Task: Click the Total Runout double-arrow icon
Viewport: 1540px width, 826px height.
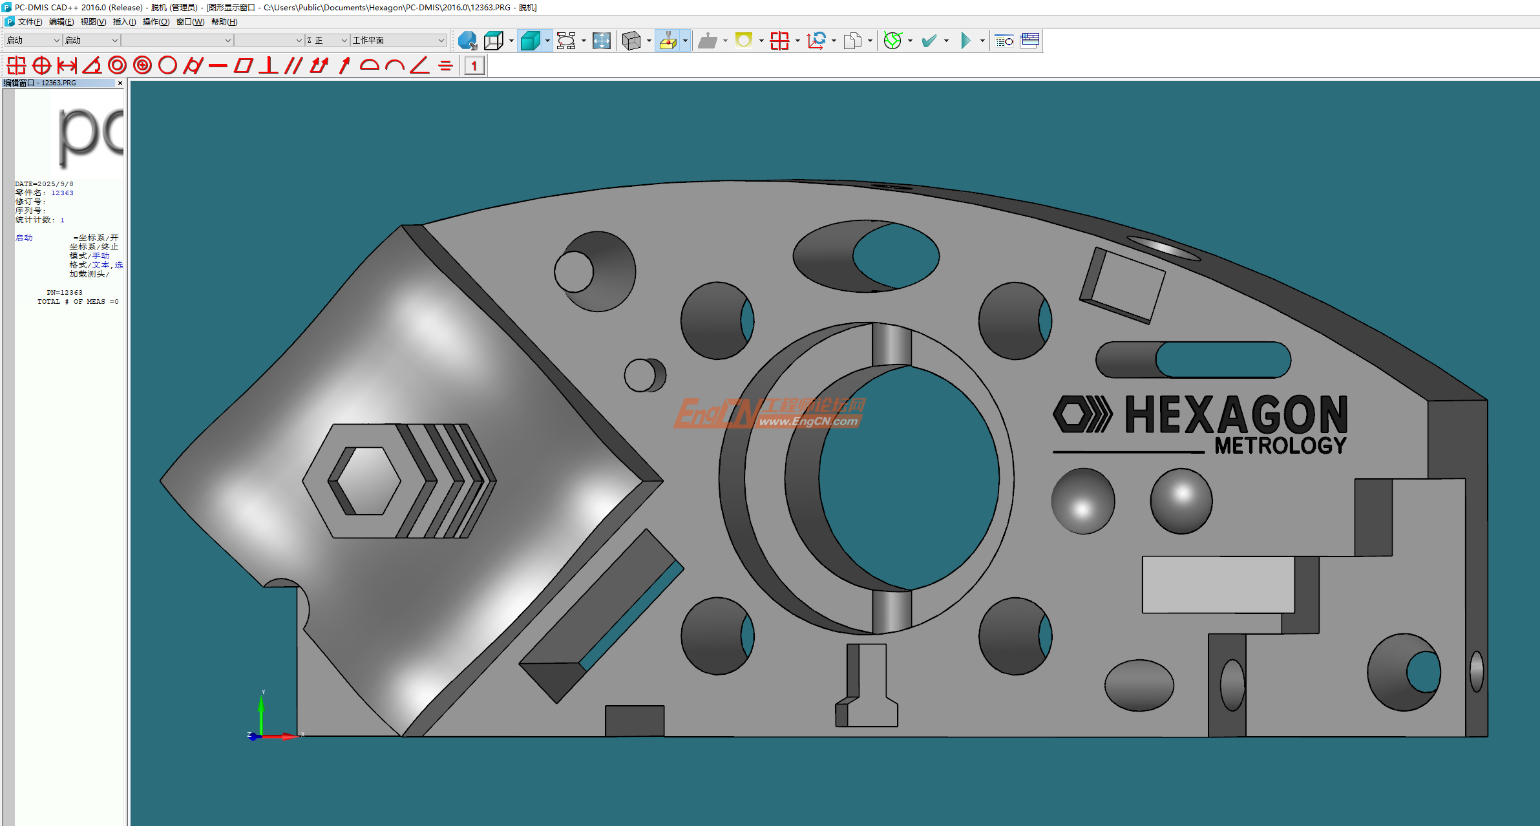Action: (319, 65)
